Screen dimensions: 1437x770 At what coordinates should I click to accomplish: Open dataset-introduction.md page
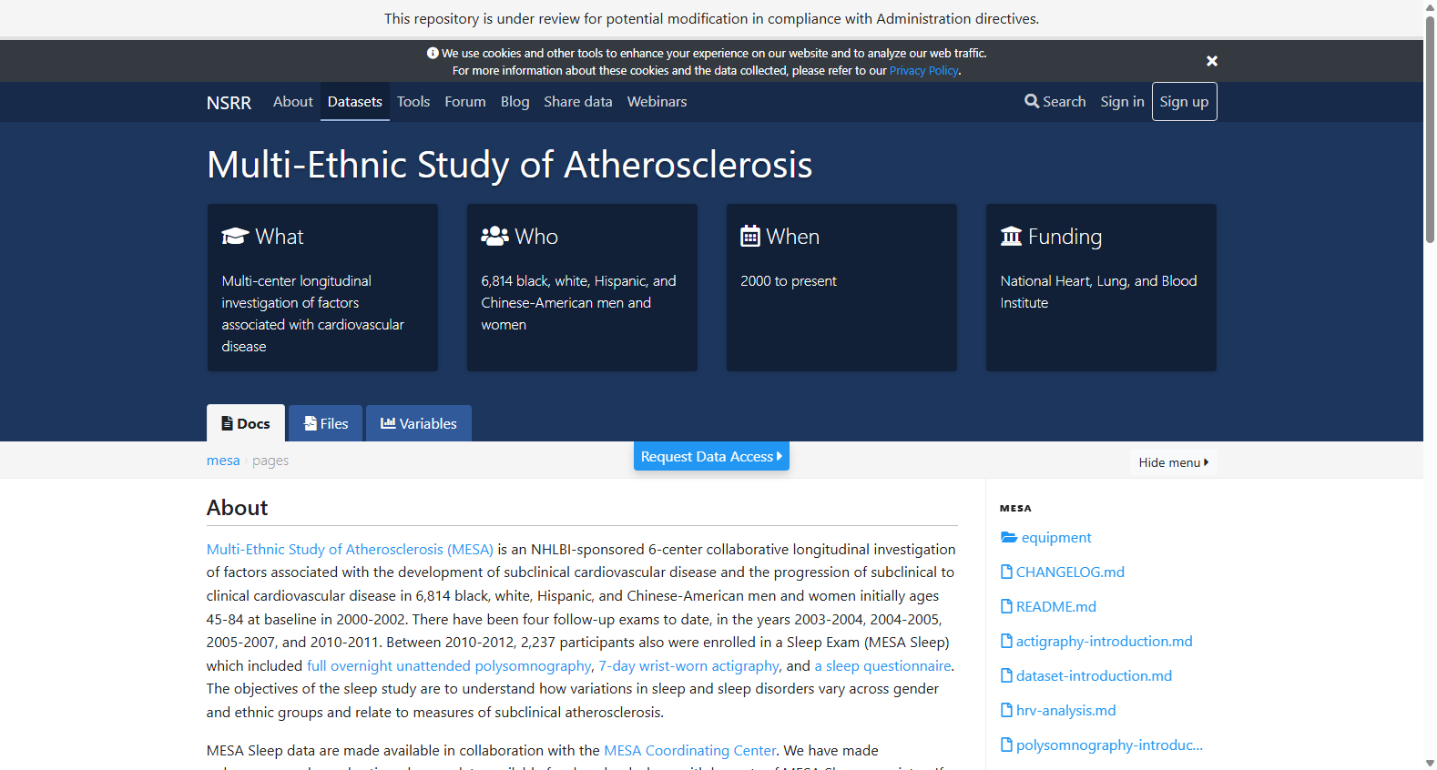1094,676
